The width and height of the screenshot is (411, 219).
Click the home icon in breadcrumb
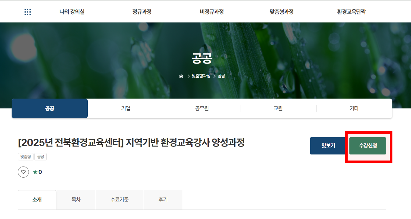click(181, 76)
